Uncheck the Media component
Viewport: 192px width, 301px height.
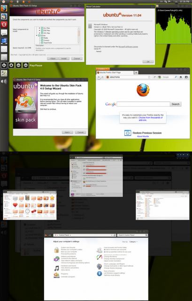(42, 38)
